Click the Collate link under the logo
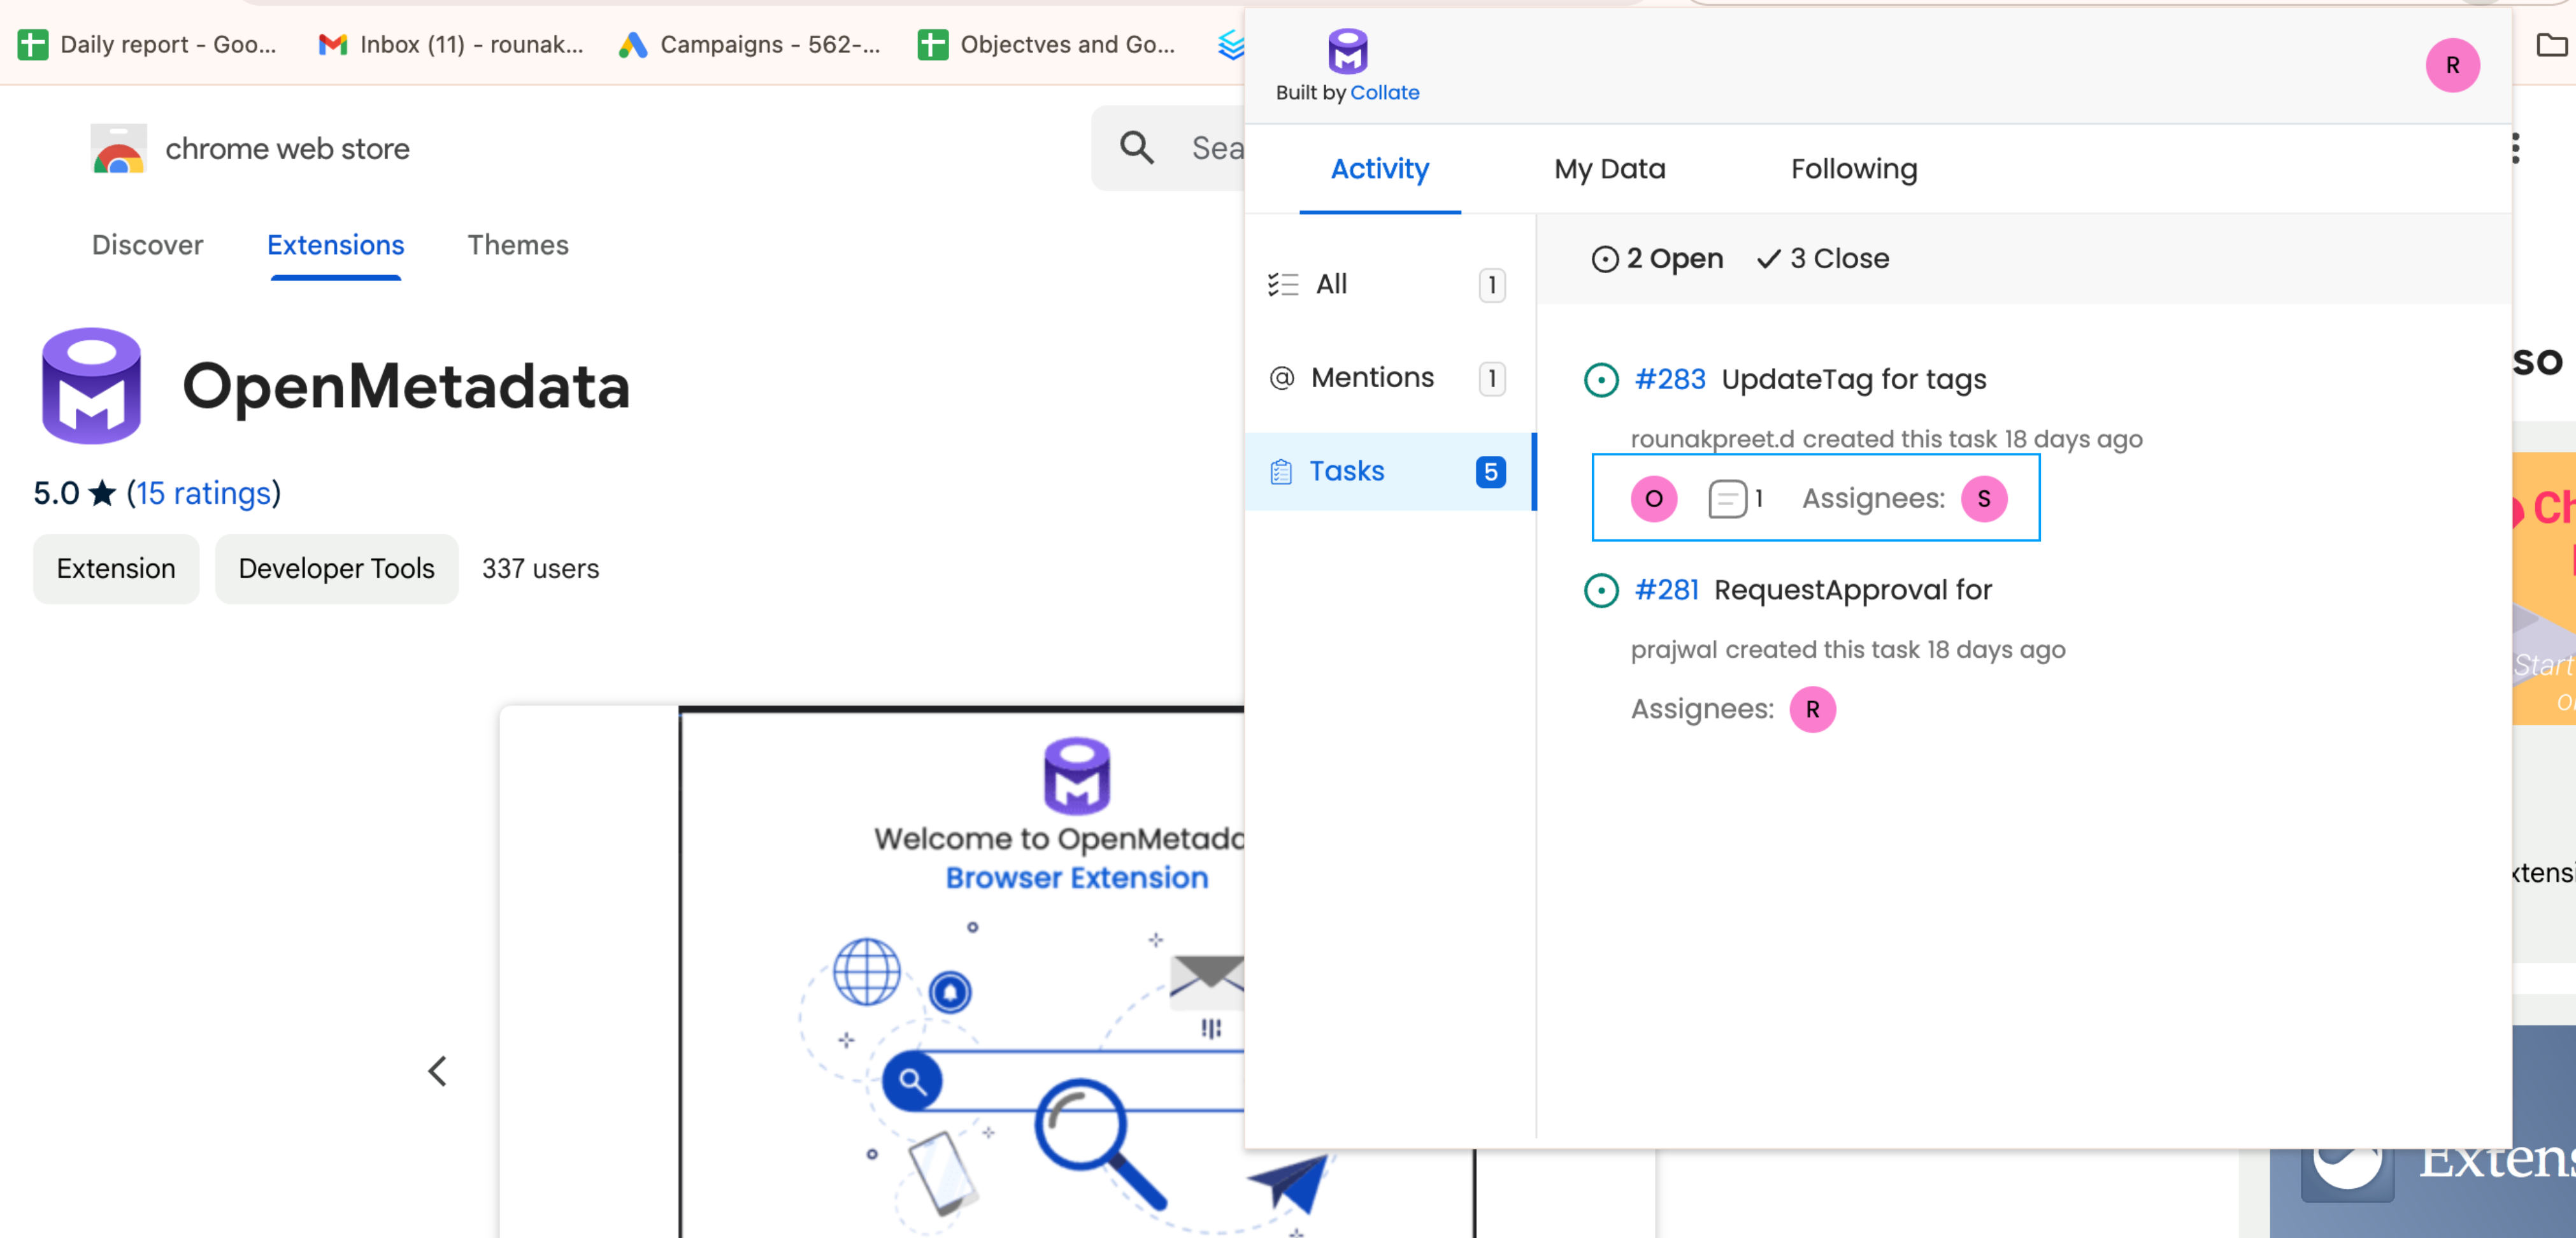2576x1238 pixels. [x=1385, y=92]
